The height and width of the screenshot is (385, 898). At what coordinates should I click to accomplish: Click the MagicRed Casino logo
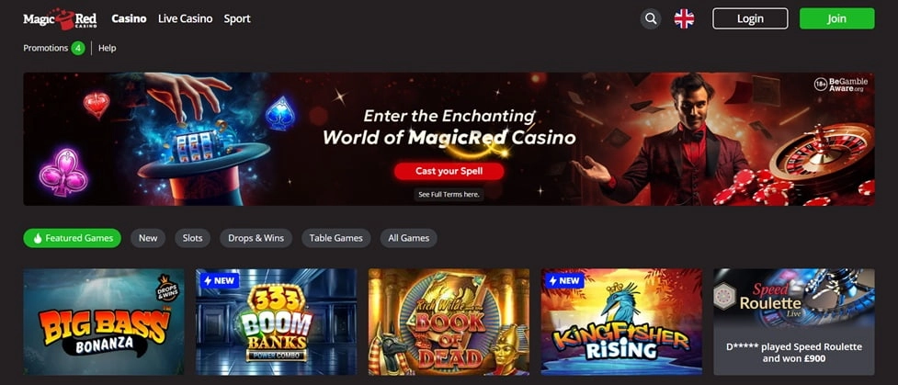pos(60,19)
